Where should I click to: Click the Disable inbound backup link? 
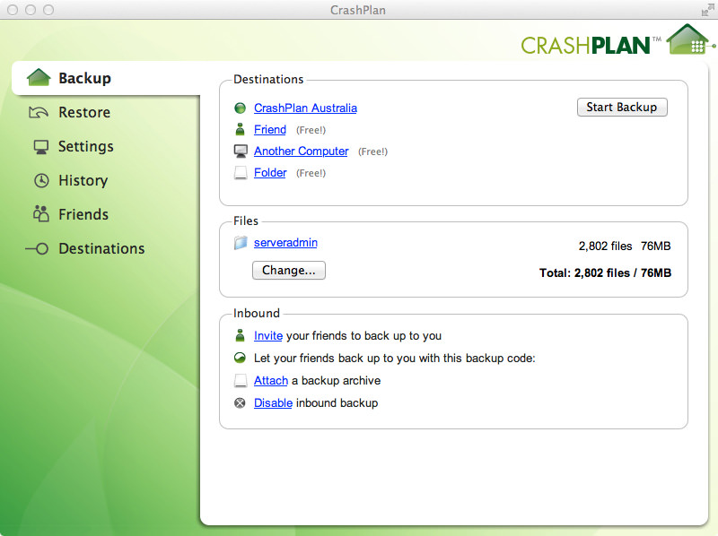click(273, 403)
